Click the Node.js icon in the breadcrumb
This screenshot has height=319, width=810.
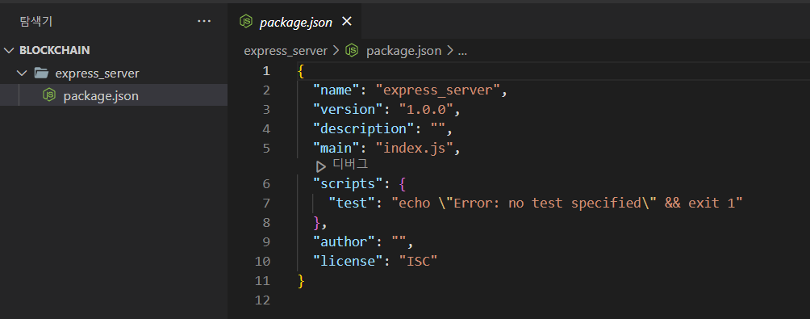point(352,51)
